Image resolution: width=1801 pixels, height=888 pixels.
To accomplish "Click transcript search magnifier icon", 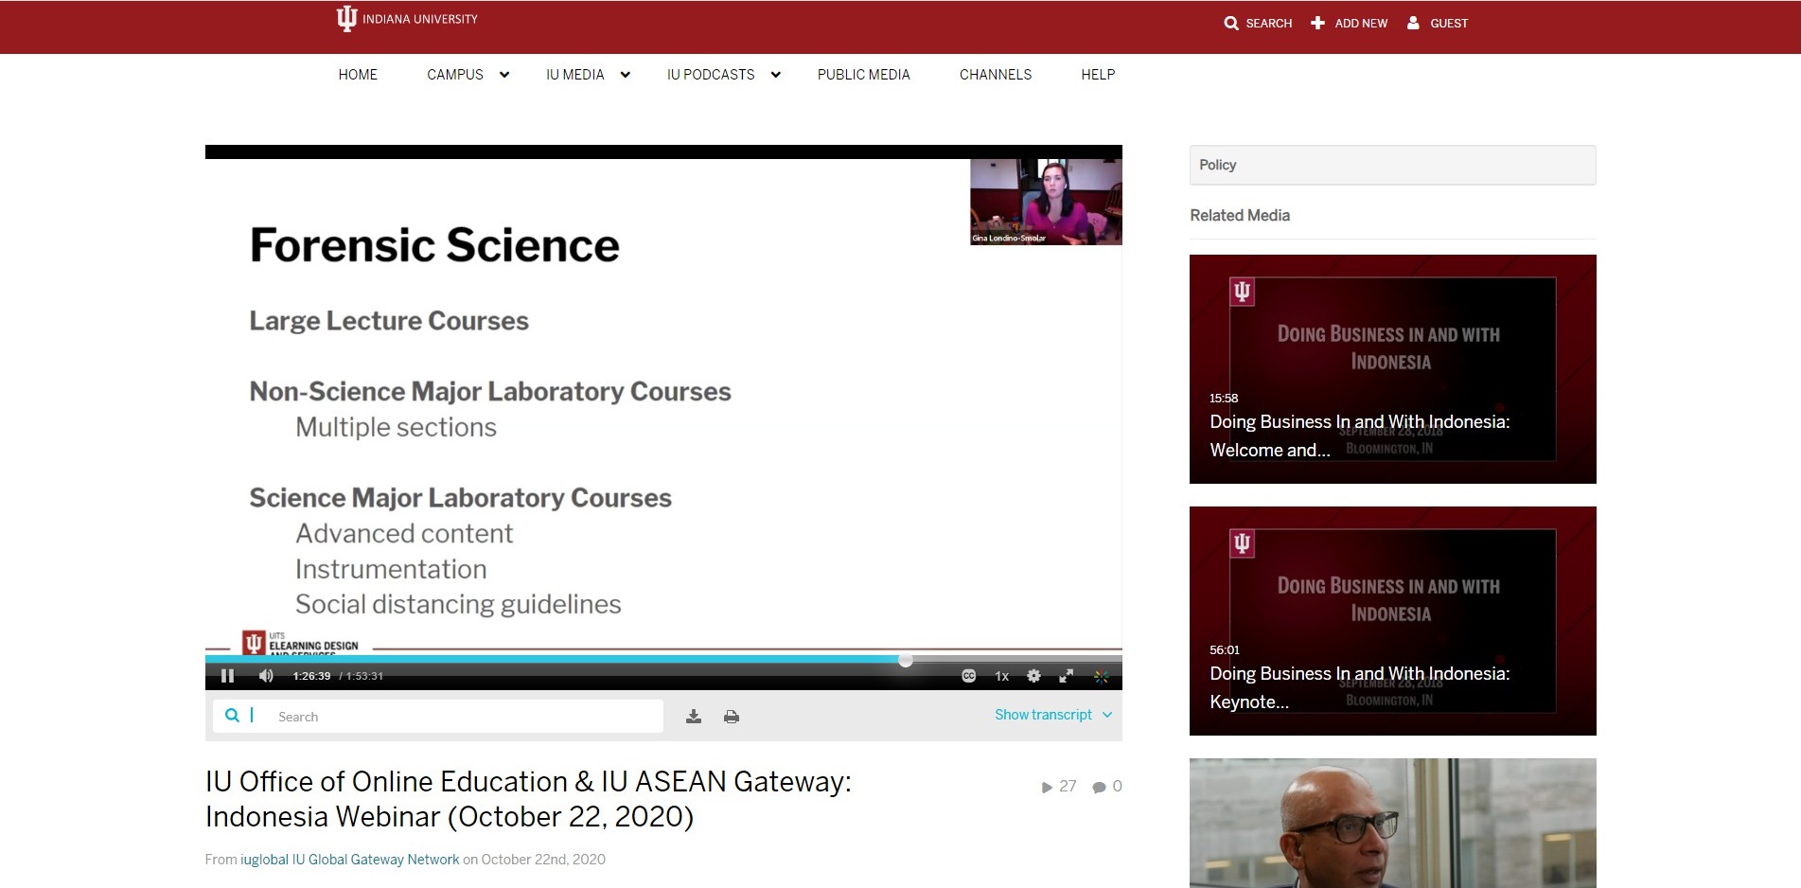I will click(x=232, y=716).
